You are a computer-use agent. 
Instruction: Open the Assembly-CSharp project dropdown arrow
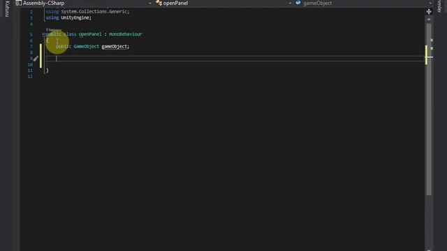click(x=150, y=3)
